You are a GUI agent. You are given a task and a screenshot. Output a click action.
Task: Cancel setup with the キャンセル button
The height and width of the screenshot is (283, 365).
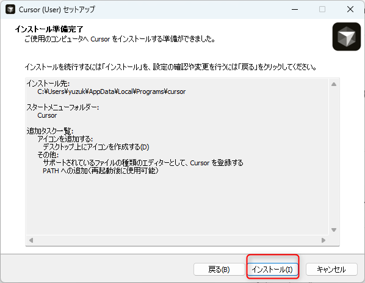coord(331,270)
